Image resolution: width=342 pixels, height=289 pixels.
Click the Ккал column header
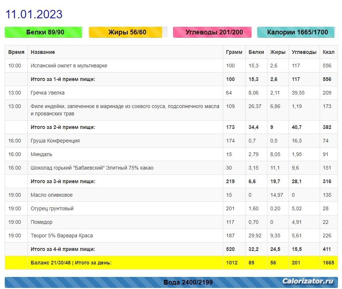point(329,52)
